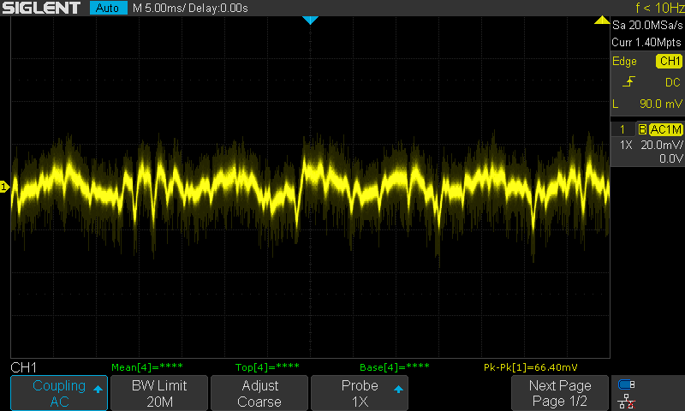Image resolution: width=685 pixels, height=411 pixels.
Task: Click the Coupling softkey blue arrow
Action: coord(98,389)
